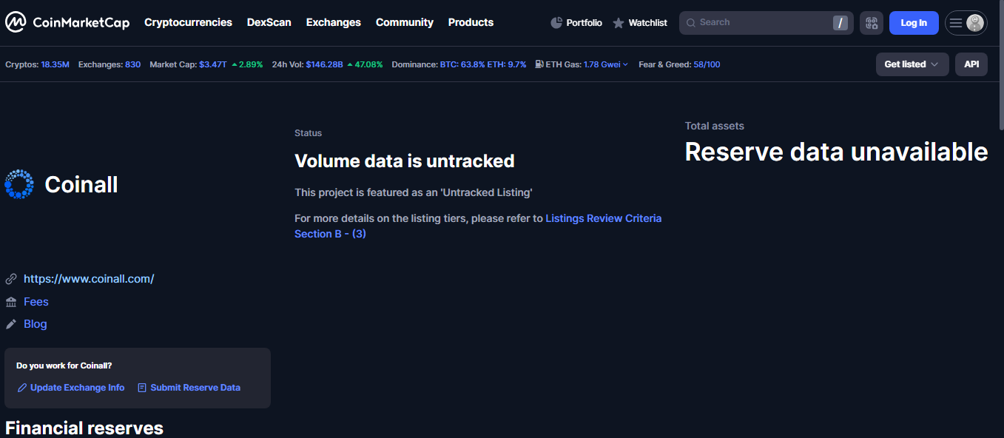The height and width of the screenshot is (438, 1004).
Task: Click the 'Do you work for Coinall?' text
Action: (64, 365)
